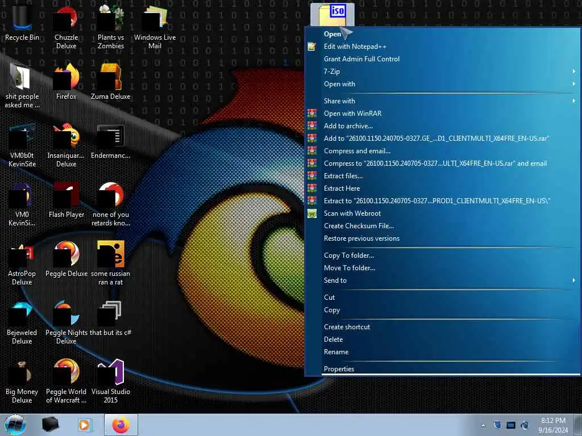Select the AstroPop Deluxe shortcut
This screenshot has width=582, height=436.
[x=22, y=263]
